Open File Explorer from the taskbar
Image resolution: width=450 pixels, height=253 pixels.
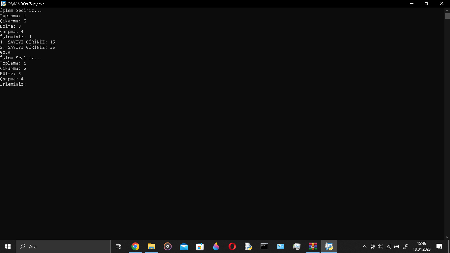151,246
